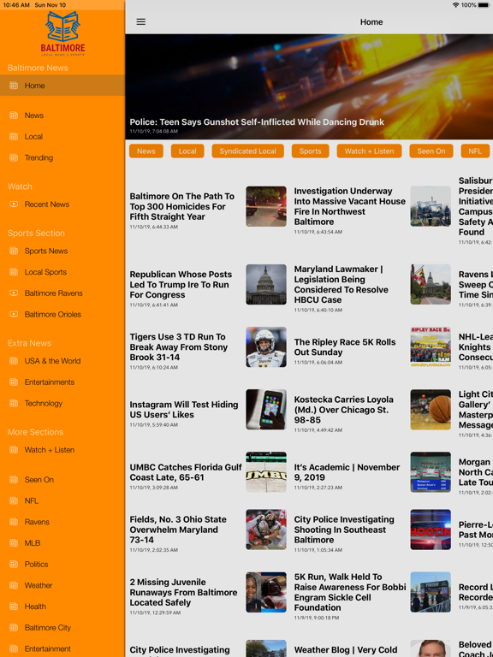Select the News category chip

pyautogui.click(x=146, y=151)
